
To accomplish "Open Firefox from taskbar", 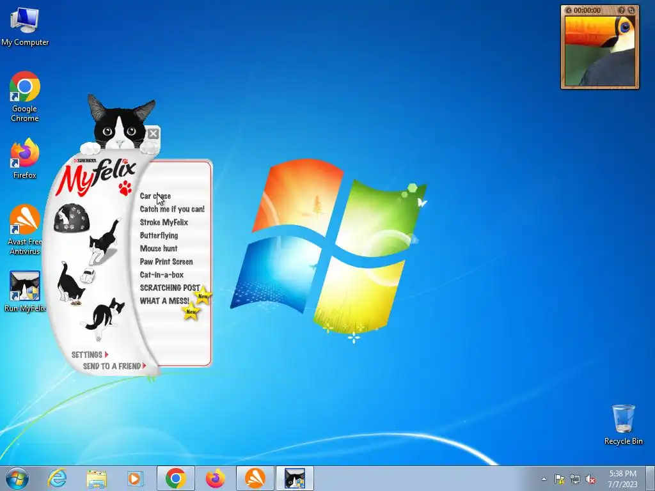I will [215, 478].
